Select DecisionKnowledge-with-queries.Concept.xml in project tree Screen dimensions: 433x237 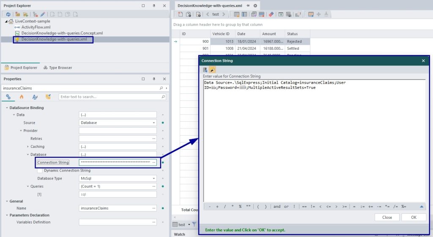[62, 33]
